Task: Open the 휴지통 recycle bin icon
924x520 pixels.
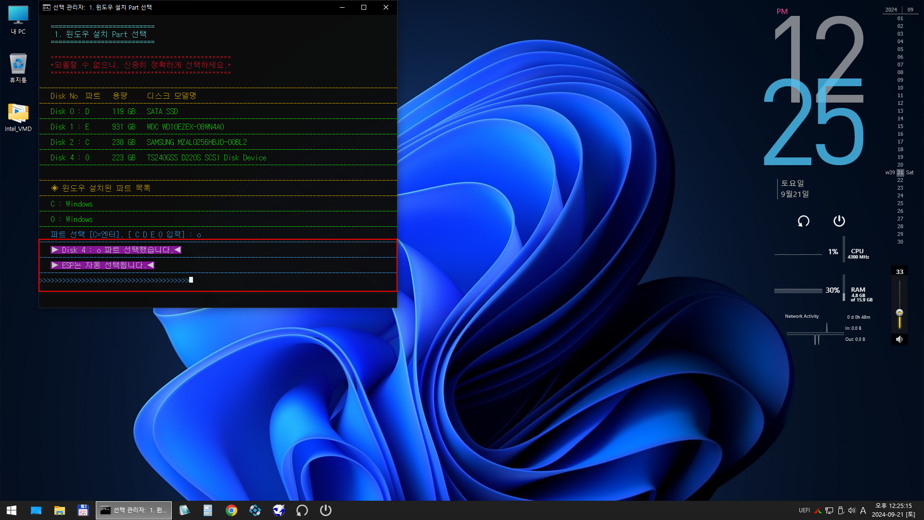Action: [18, 68]
